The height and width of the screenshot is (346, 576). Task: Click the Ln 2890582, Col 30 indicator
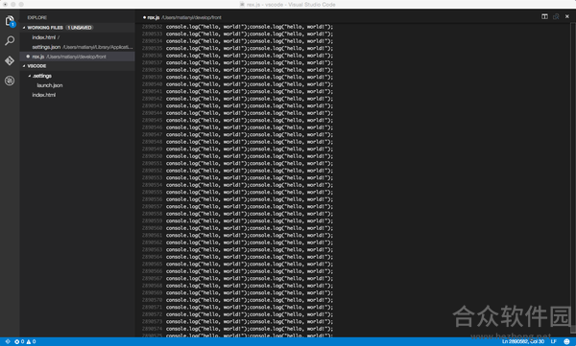click(523, 341)
